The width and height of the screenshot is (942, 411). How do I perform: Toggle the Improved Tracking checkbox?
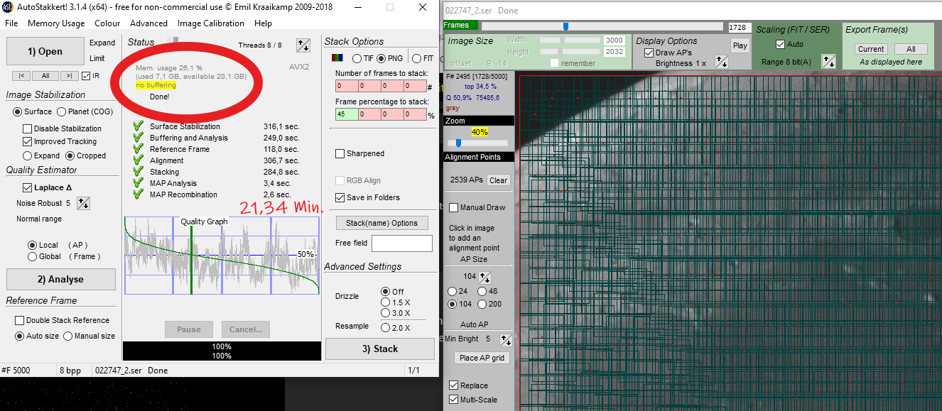[27, 141]
